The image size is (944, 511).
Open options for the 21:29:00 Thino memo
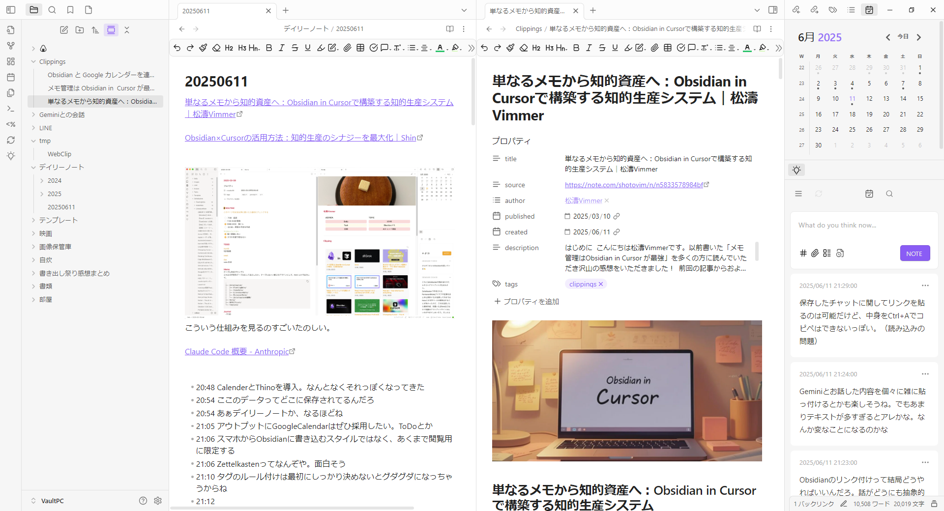coord(925,285)
